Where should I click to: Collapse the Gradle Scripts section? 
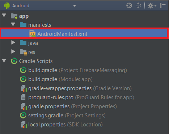pyautogui.click(x=4, y=60)
